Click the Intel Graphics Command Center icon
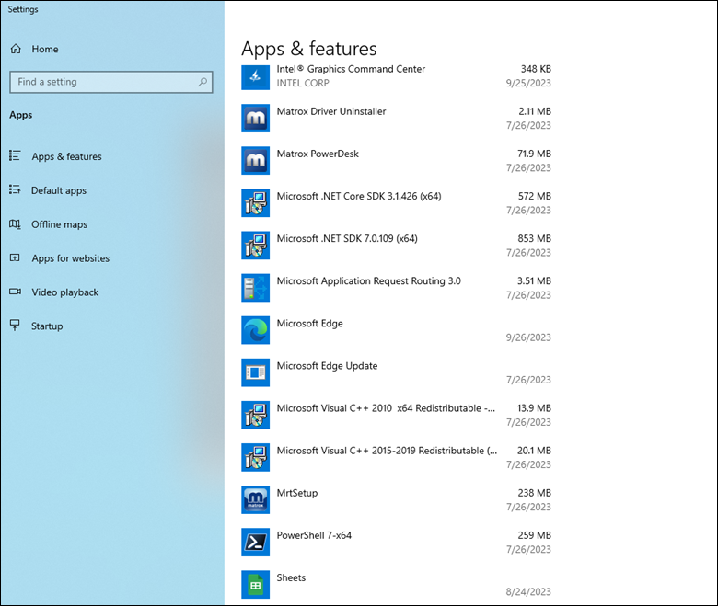This screenshot has height=606, width=718. tap(255, 76)
